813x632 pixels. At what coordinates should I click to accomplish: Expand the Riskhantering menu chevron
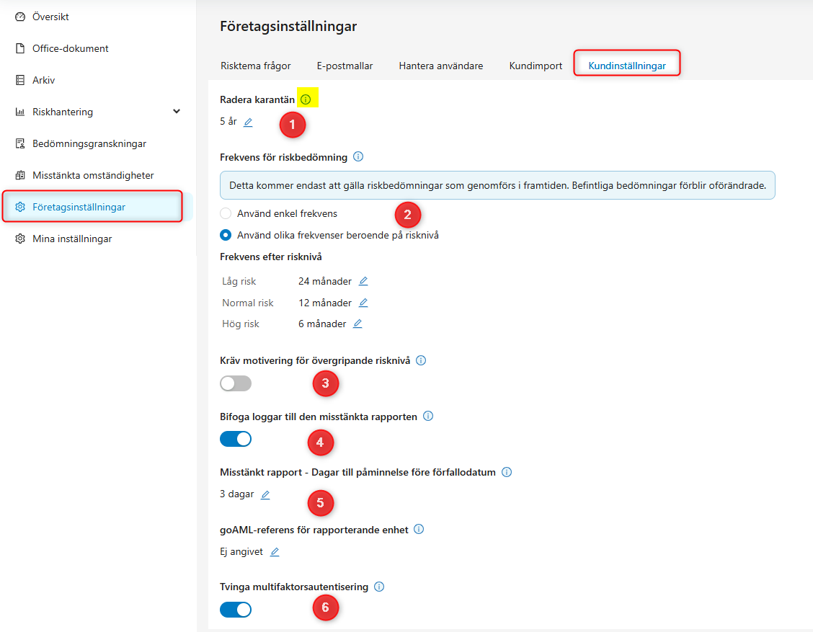(177, 112)
